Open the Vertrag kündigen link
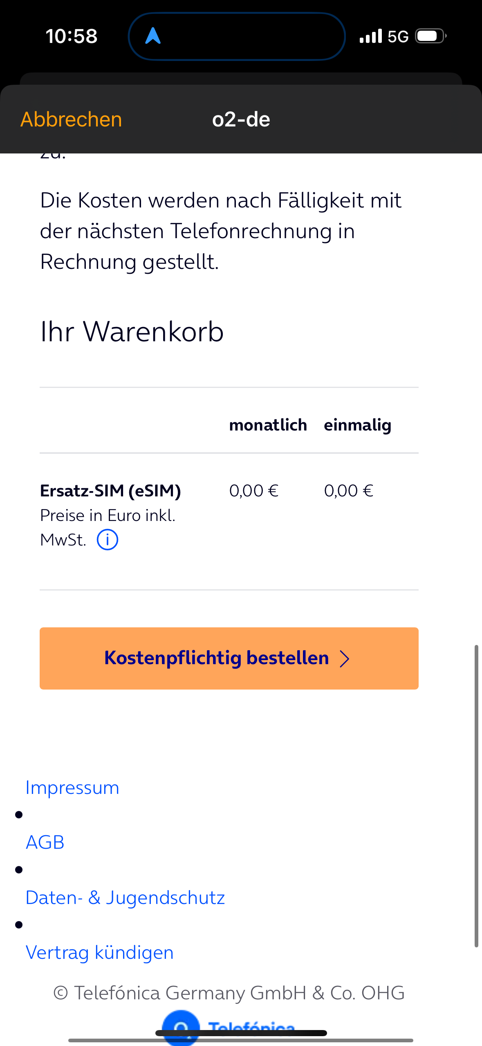Viewport: 482px width, 1046px height. point(99,953)
